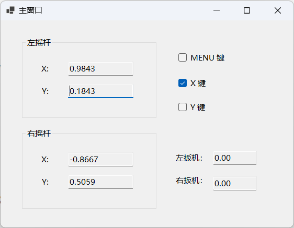The width and height of the screenshot is (294, 228).
Task: Click the 右摇杆 Y field showing 0.5059
Action: 100,182
